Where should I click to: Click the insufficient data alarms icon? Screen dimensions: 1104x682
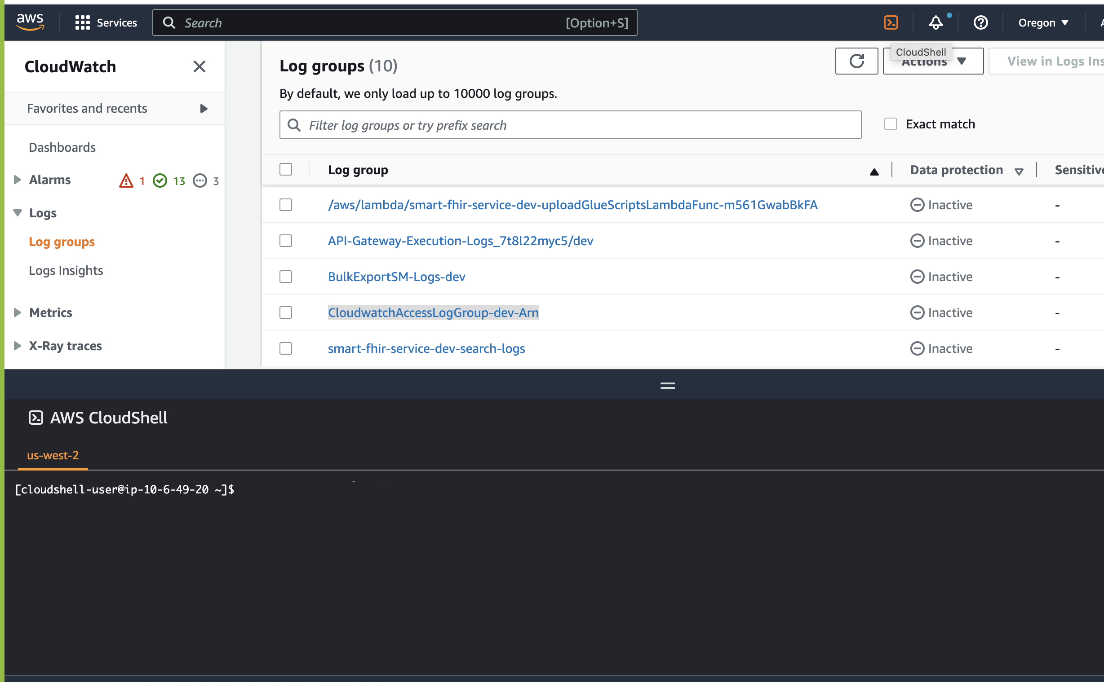tap(200, 180)
